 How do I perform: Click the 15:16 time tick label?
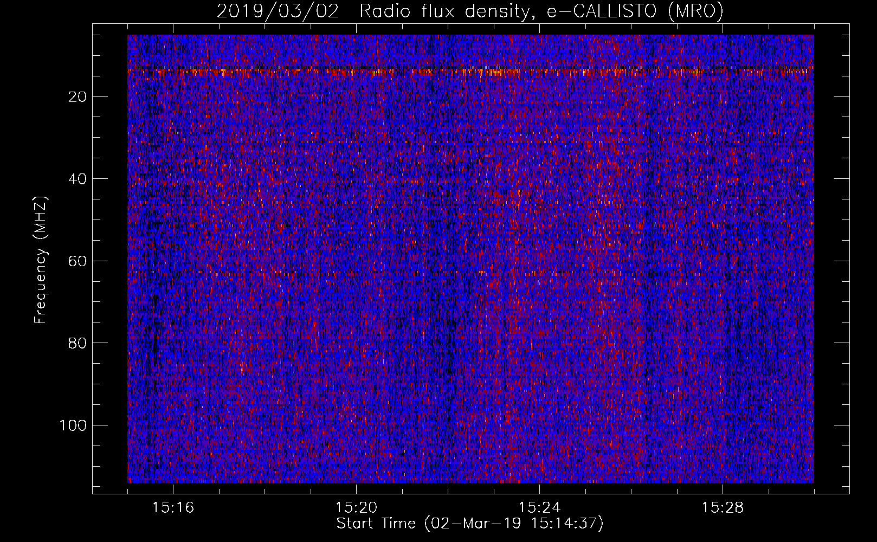coord(173,508)
